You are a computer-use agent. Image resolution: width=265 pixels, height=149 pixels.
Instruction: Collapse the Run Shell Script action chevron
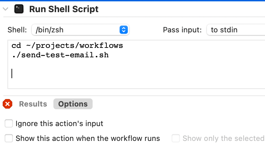tap(5, 9)
